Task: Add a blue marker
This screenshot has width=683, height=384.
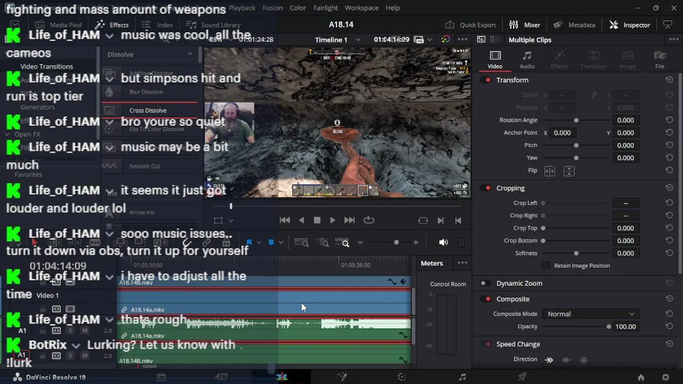Action: (x=271, y=242)
